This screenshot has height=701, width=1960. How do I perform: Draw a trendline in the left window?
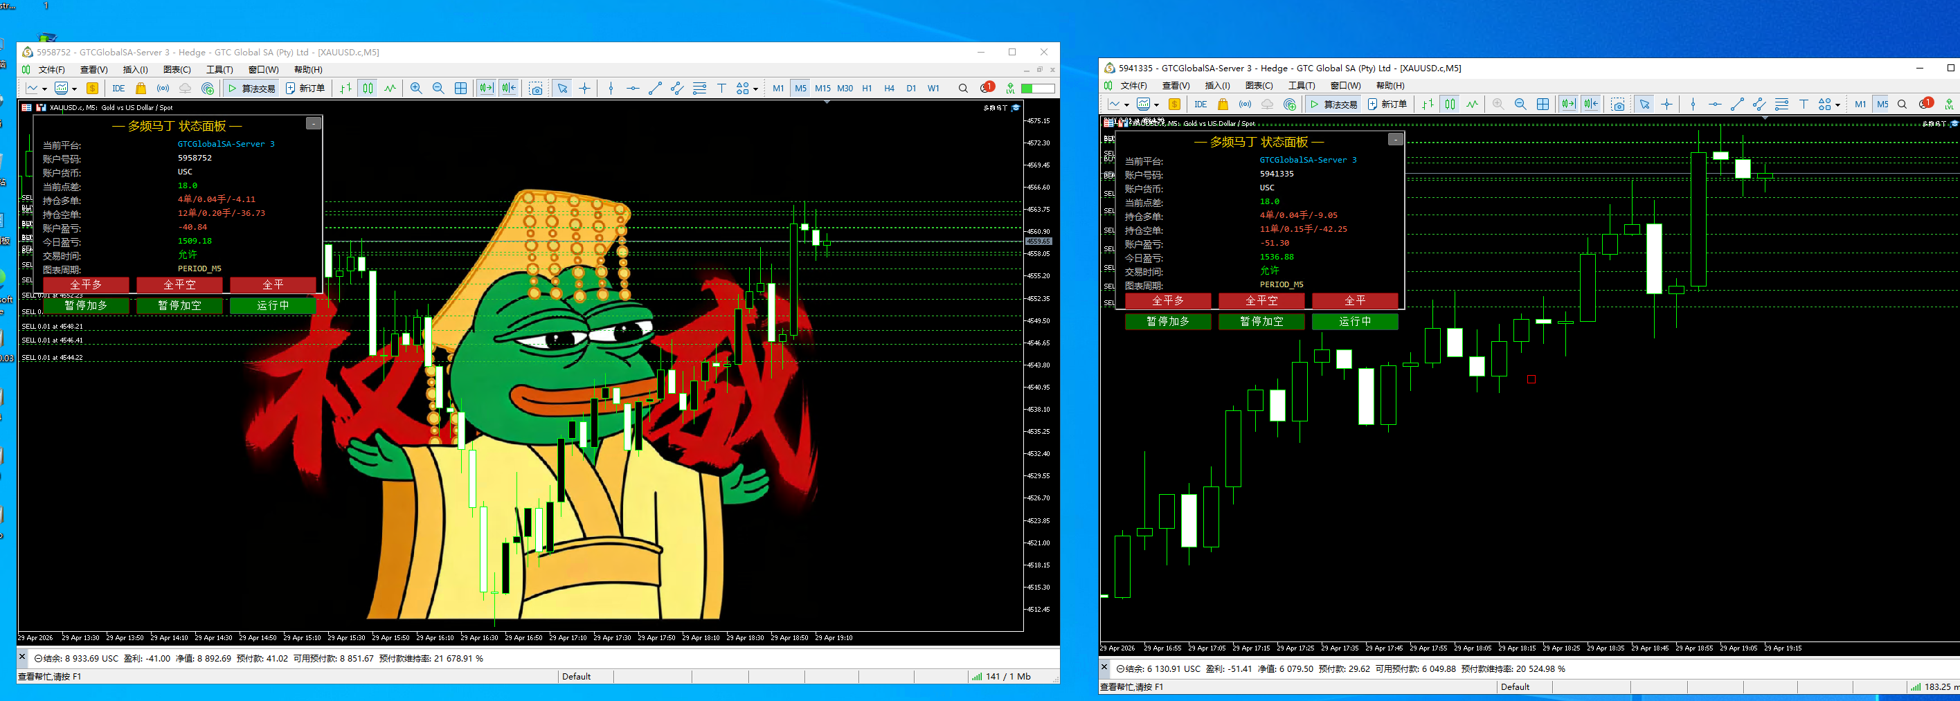point(655,88)
